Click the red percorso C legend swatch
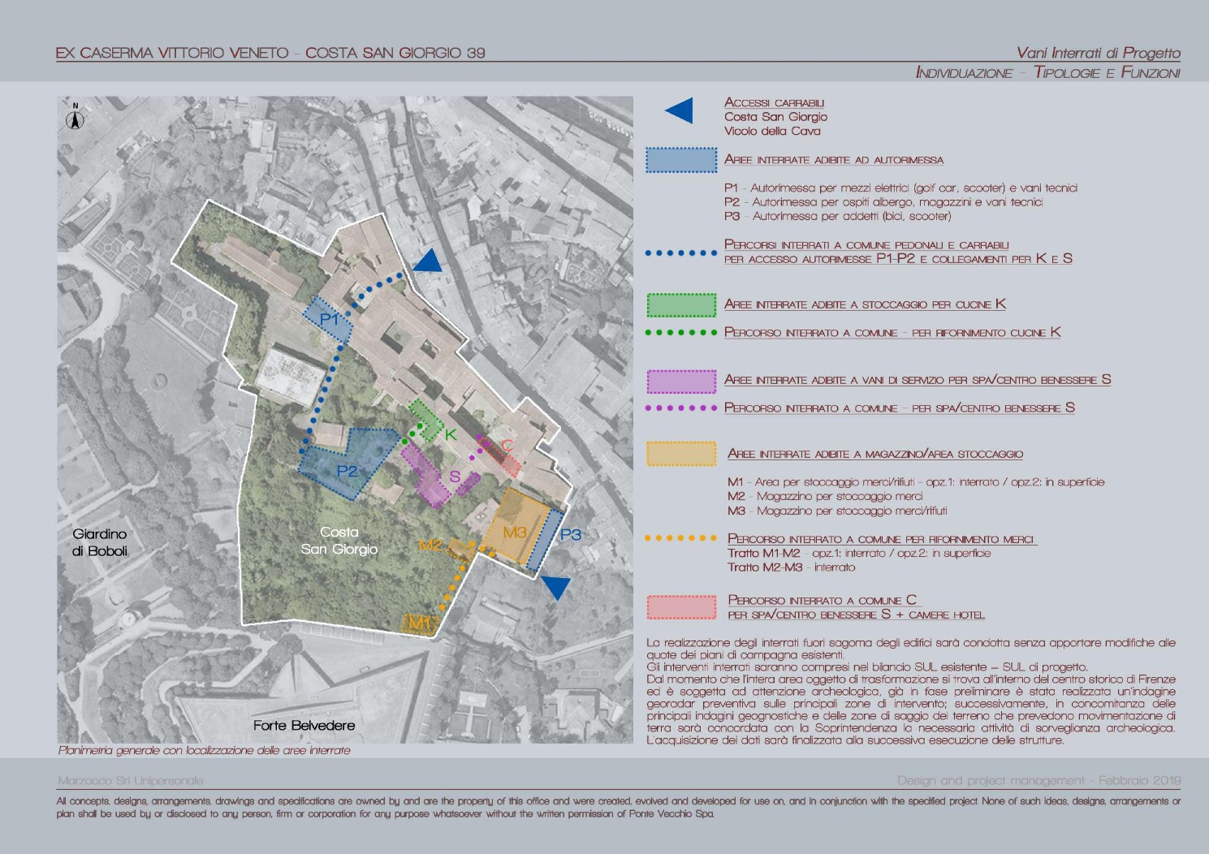Image resolution: width=1209 pixels, height=854 pixels. [681, 607]
